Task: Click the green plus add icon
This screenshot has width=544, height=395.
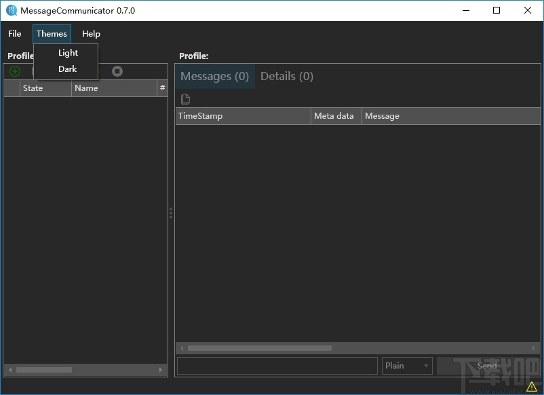Action: pos(14,71)
